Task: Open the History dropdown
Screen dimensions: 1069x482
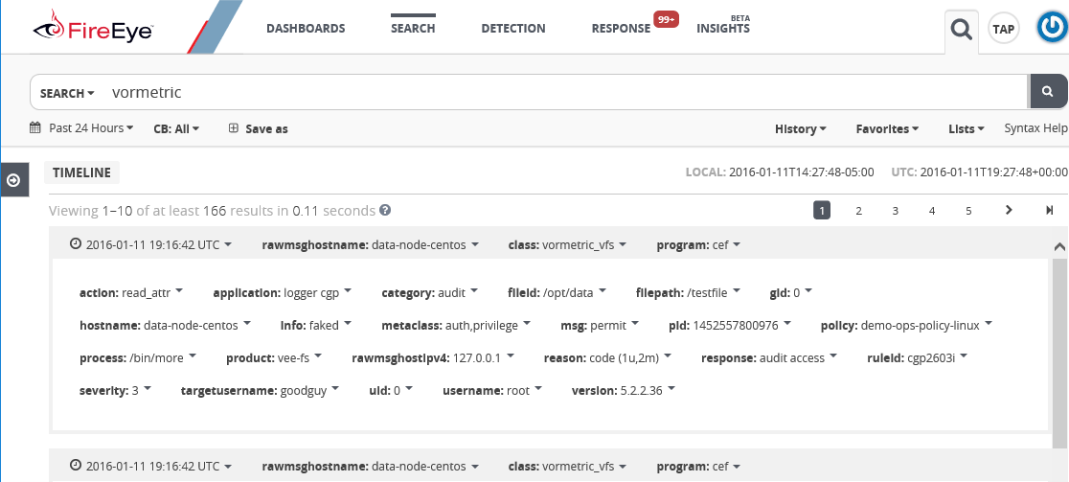Action: [x=801, y=128]
